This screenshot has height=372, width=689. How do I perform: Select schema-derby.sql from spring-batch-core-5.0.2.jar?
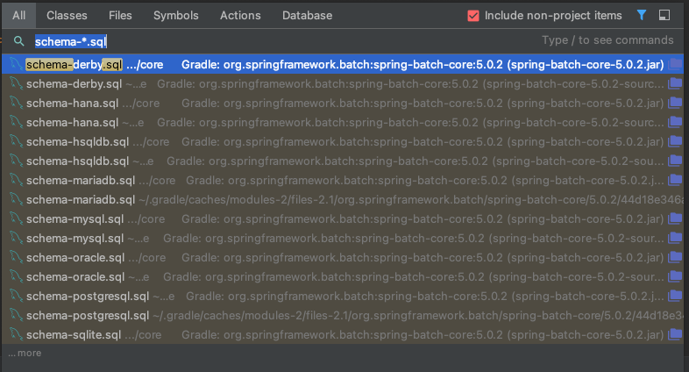point(343,65)
